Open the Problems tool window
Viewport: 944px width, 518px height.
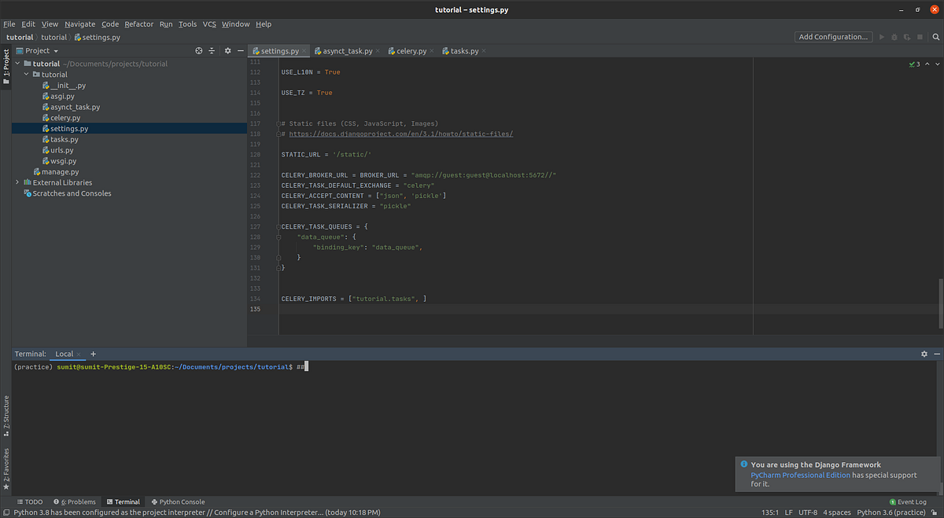75,501
